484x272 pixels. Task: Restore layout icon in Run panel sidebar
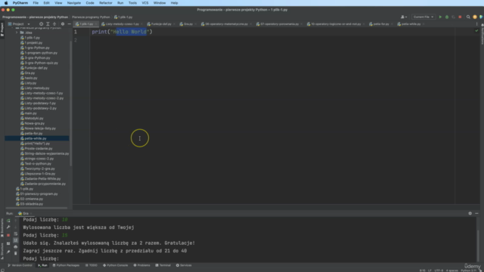point(8,243)
